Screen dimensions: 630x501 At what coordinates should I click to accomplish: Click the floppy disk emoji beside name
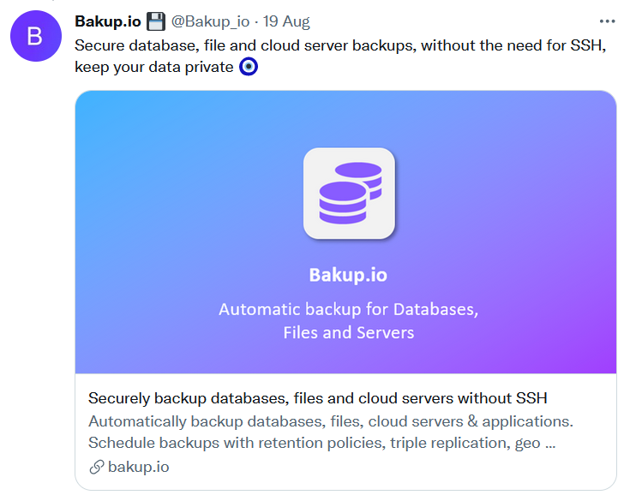point(156,21)
